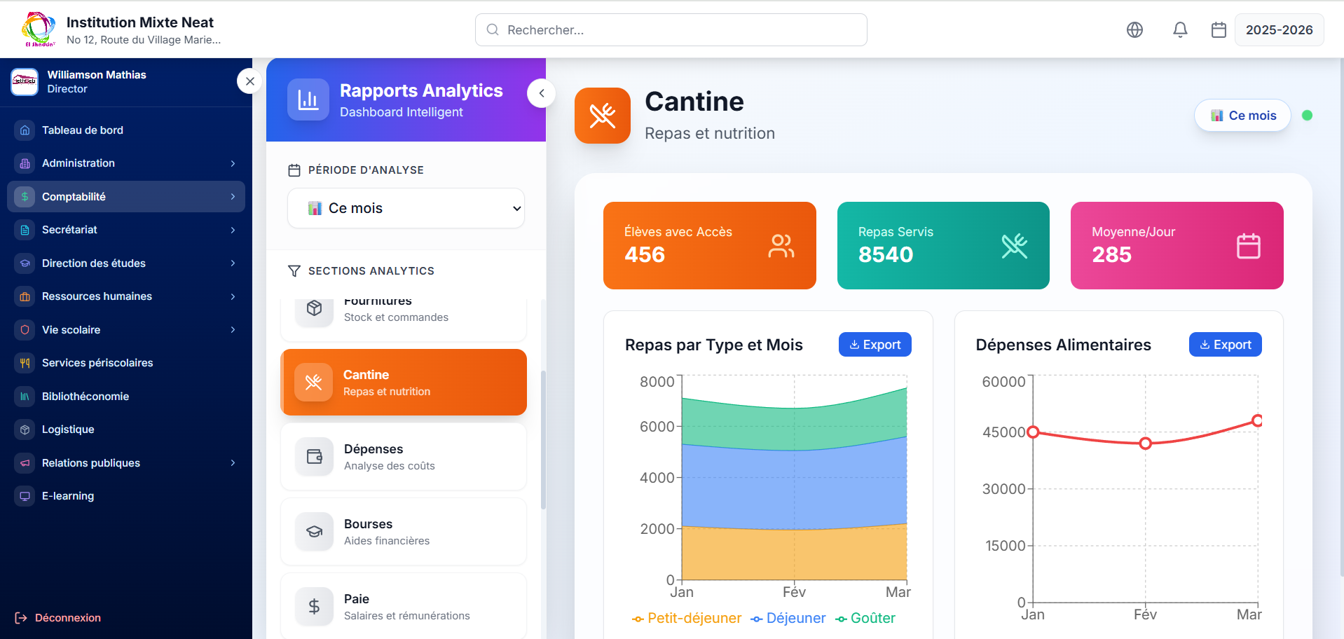Close the sidebar with X button
The height and width of the screenshot is (639, 1344).
pos(249,81)
